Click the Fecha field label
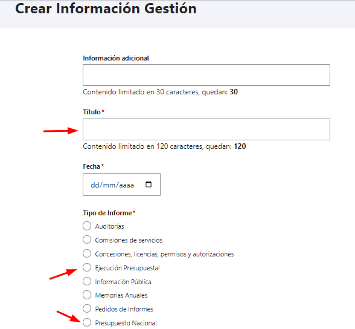The image size is (355, 329). 92,166
